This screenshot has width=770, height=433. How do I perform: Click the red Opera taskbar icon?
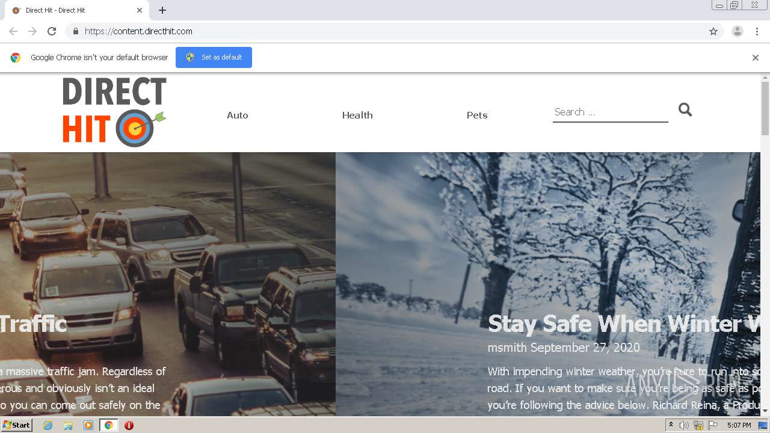click(129, 425)
